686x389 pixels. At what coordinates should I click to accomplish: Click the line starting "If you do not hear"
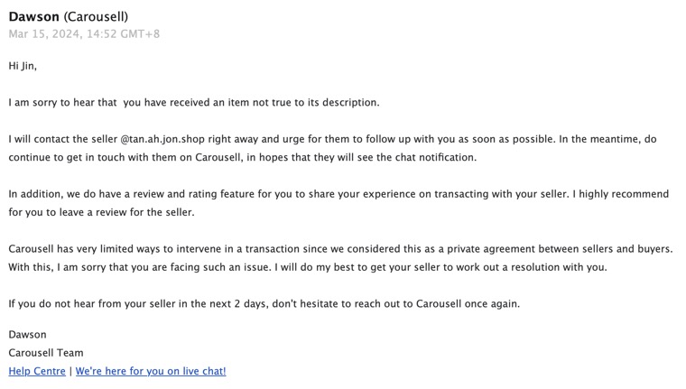63,303
